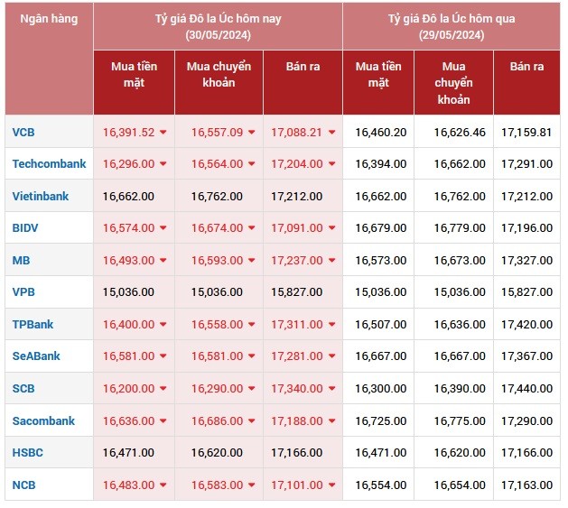Screen dimensions: 568x508
Task: Click the red arrow next to SCB's 16,200.00
Action: tap(163, 389)
